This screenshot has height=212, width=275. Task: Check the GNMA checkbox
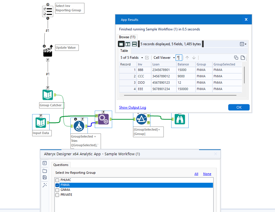tap(57, 190)
